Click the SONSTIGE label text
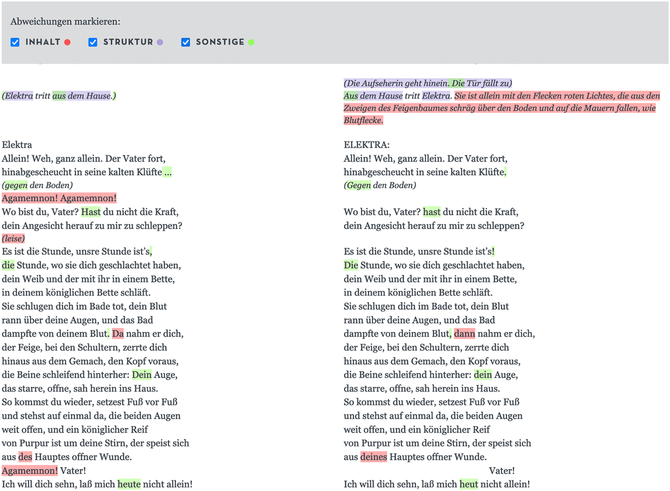 pos(219,42)
